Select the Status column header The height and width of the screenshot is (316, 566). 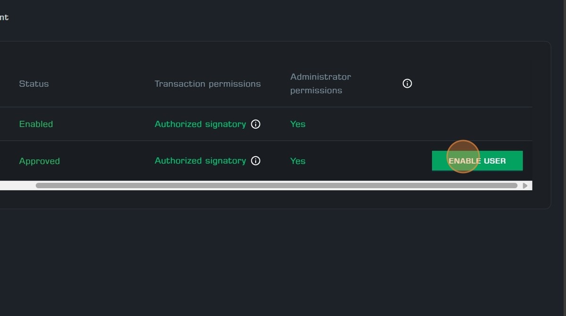point(34,83)
